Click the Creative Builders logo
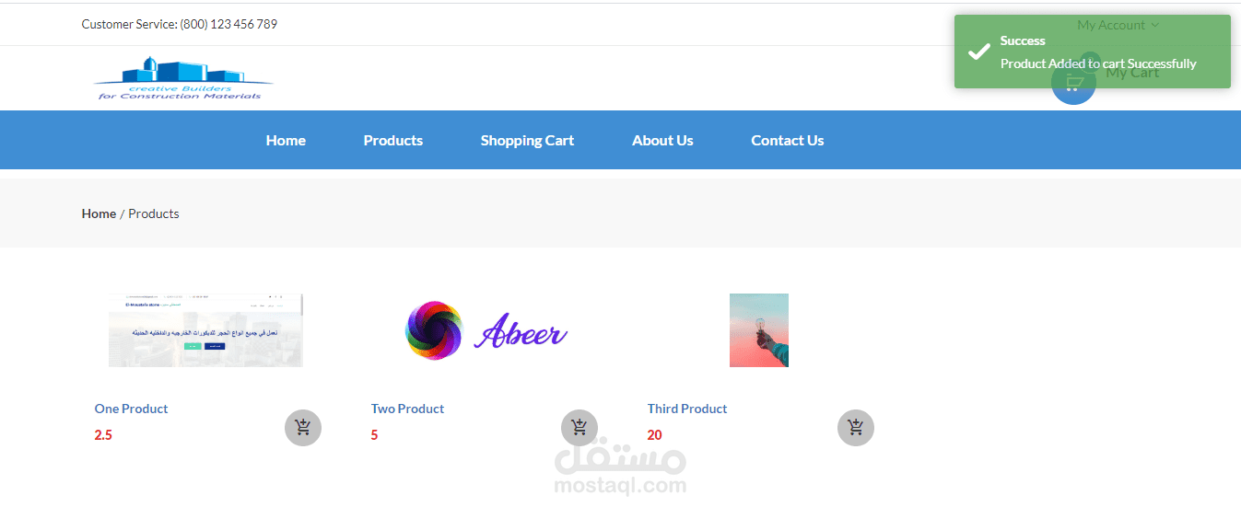The height and width of the screenshot is (507, 1241). click(182, 78)
